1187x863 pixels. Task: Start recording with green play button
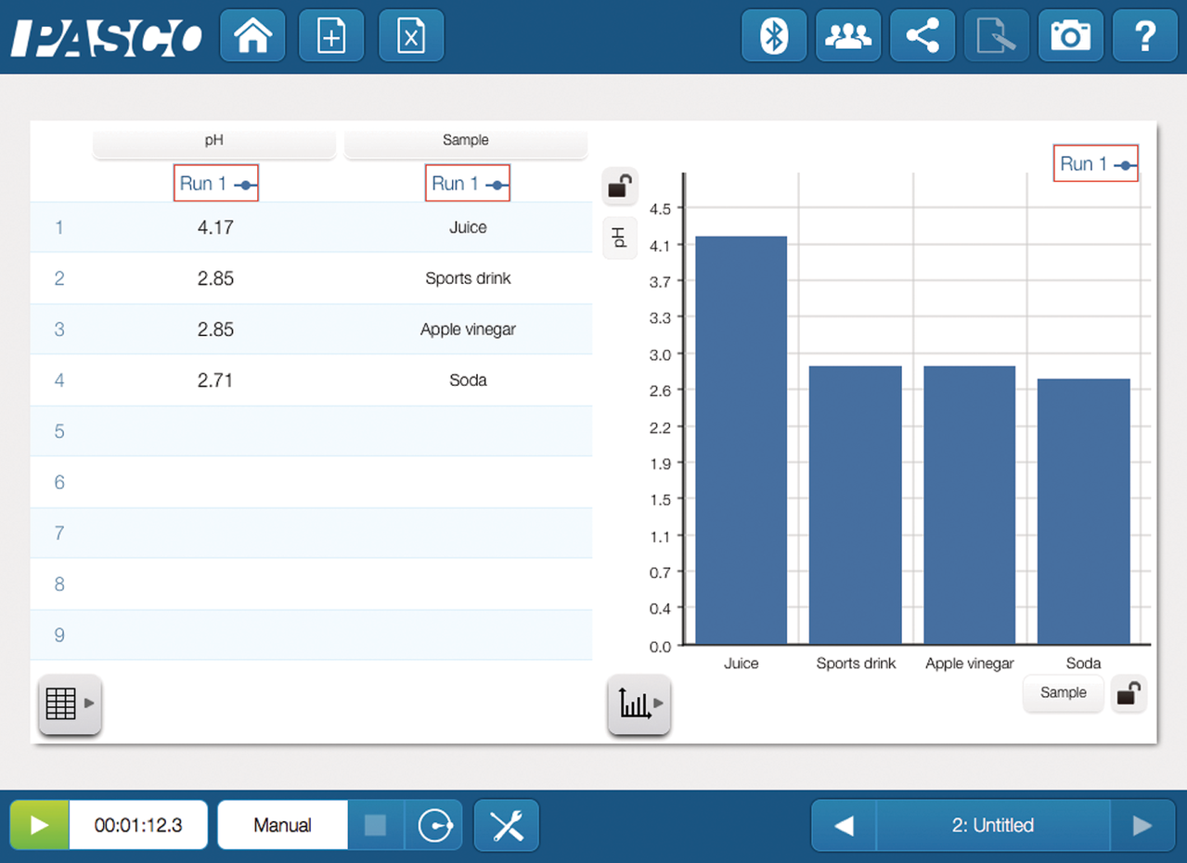[39, 825]
